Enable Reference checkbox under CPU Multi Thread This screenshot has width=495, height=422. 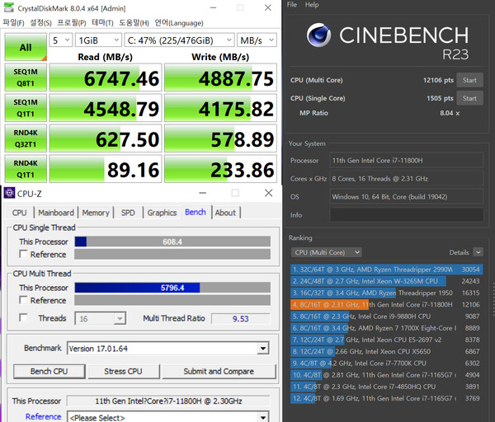point(23,300)
